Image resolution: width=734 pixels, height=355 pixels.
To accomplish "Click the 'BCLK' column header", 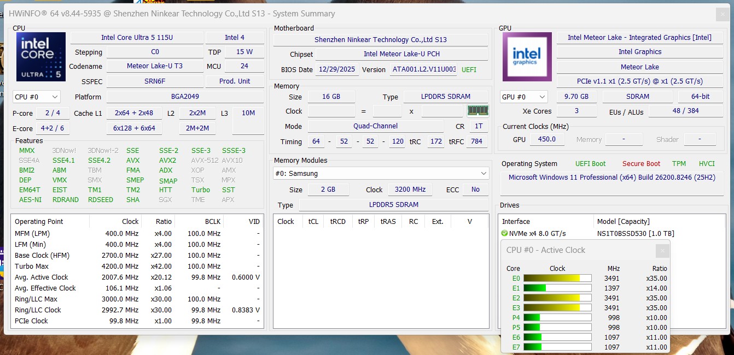I will point(199,222).
